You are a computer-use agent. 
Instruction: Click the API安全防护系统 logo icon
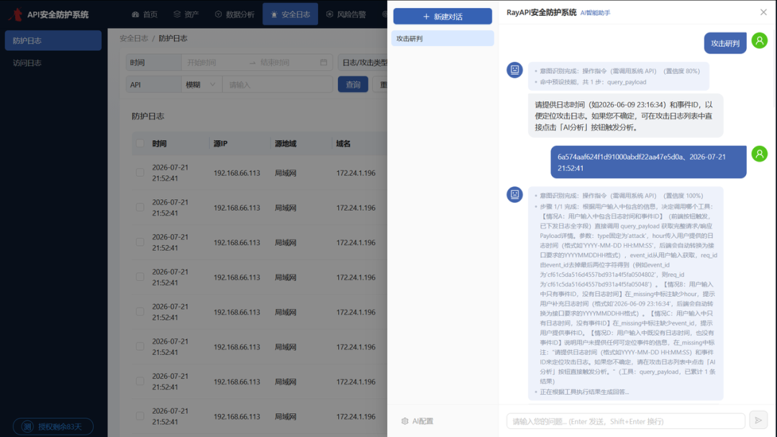[16, 14]
